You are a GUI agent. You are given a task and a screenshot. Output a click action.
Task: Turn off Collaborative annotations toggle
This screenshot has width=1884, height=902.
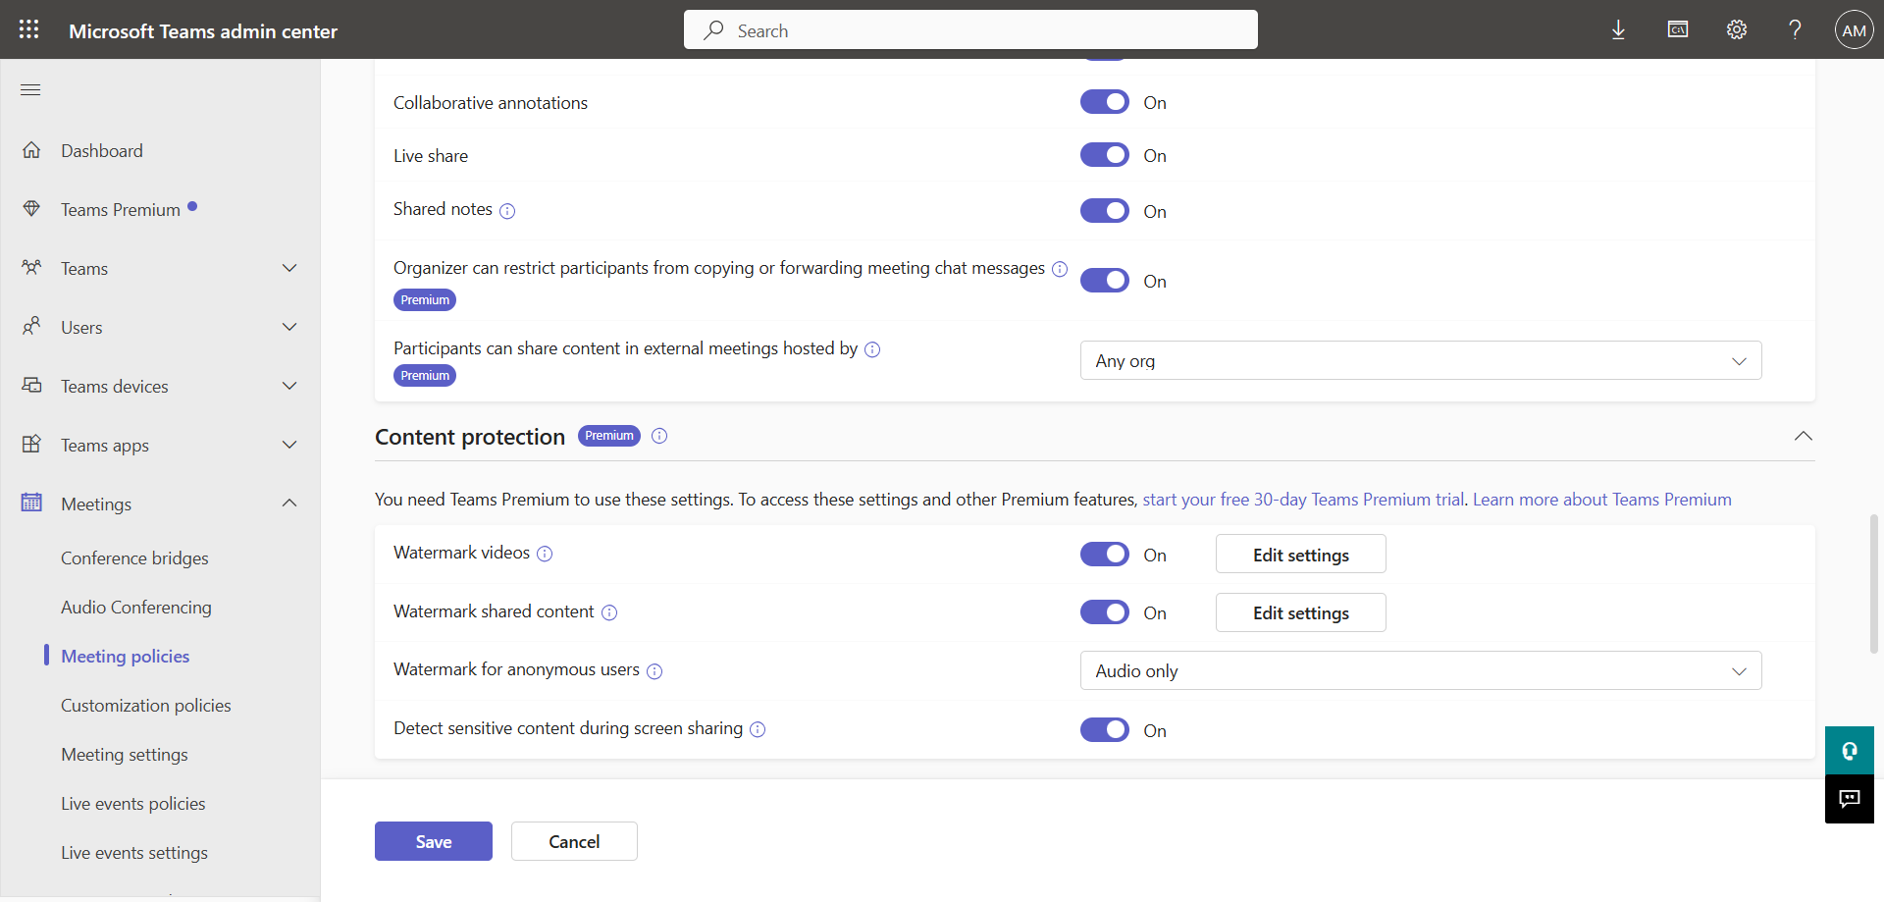1104,102
